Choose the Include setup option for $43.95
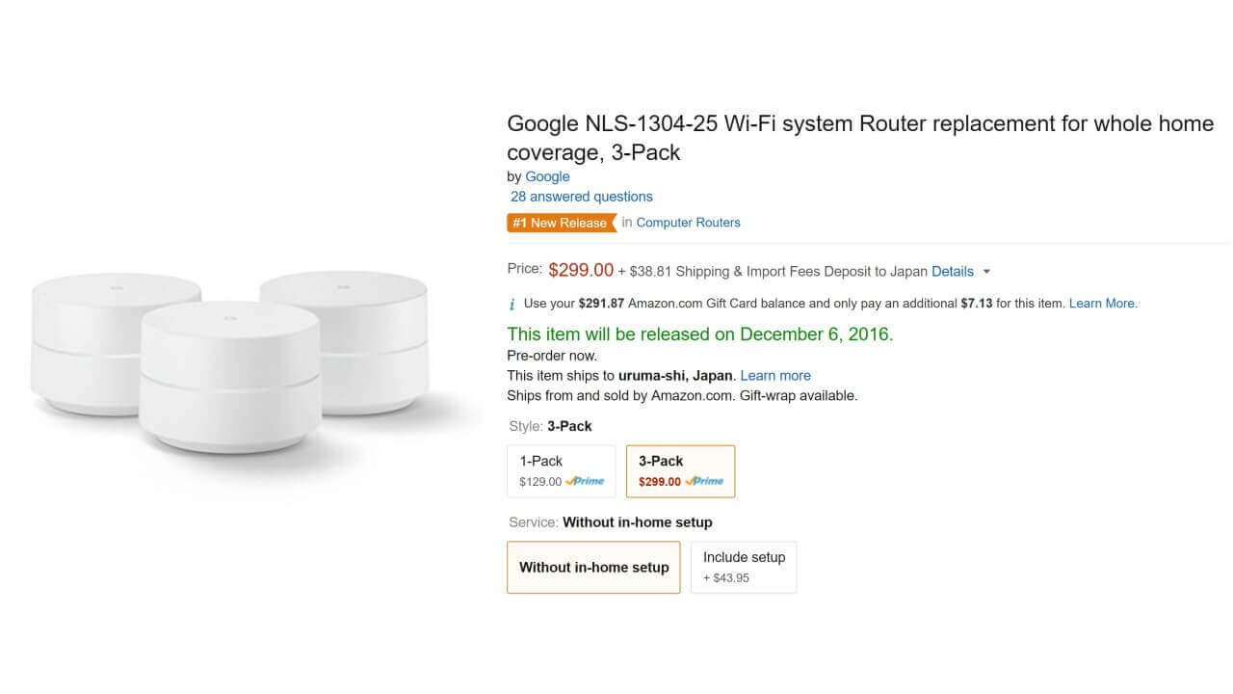1233x694 pixels. click(744, 567)
